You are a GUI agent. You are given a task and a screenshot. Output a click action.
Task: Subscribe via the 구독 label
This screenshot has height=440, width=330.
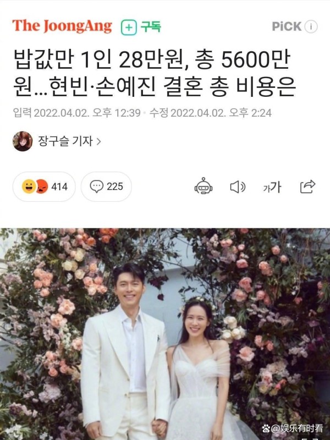(151, 26)
